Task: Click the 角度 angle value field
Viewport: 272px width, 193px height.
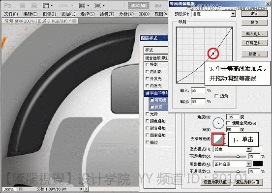Action: [233, 117]
